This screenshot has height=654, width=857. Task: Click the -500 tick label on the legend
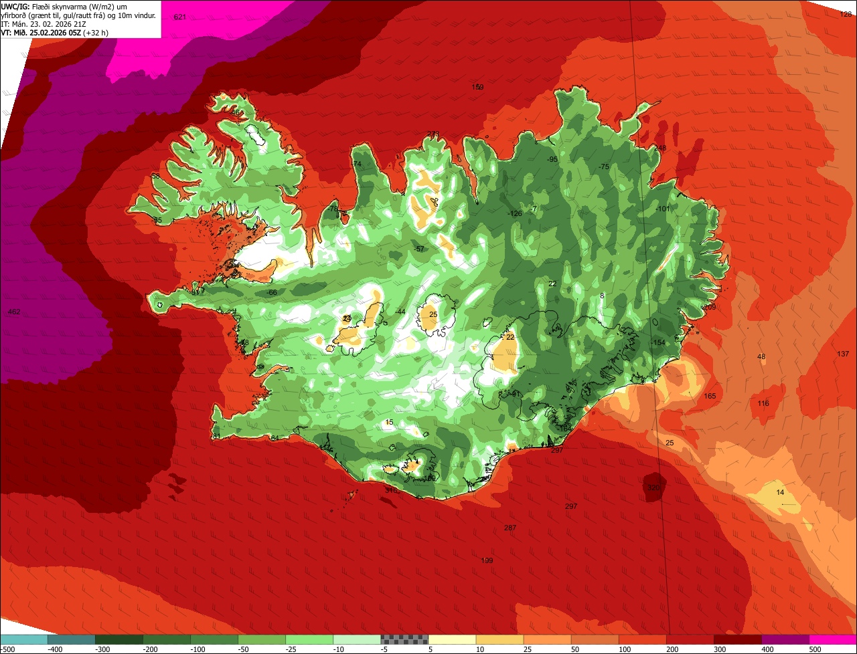(8, 649)
